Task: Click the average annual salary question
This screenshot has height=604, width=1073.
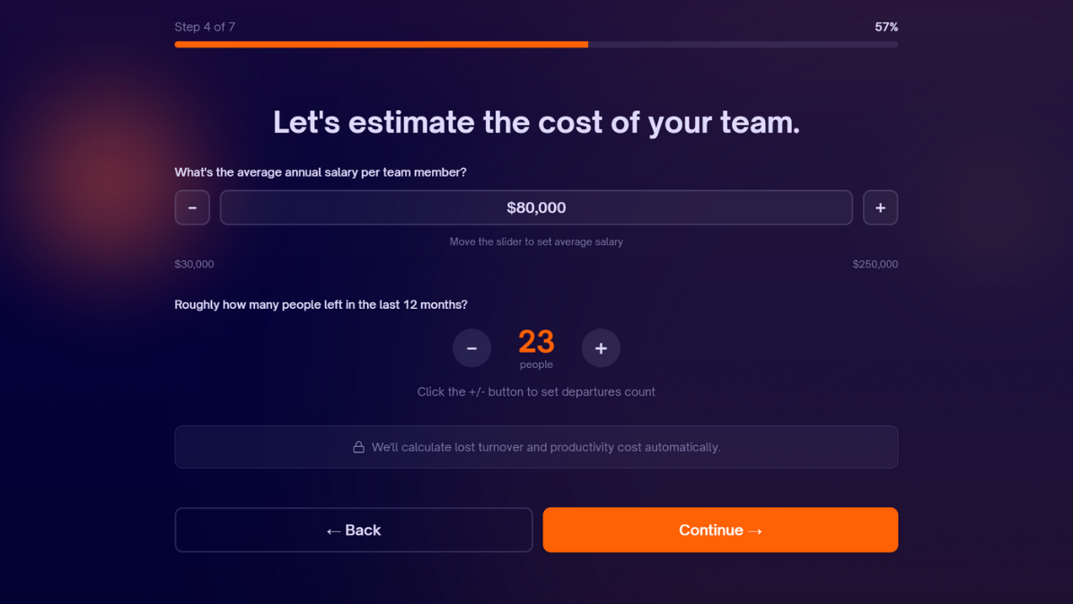Action: (321, 172)
